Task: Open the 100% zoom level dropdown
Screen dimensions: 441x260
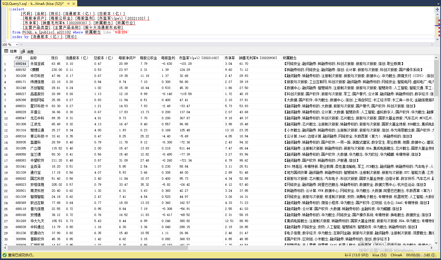Action: [x=16, y=45]
